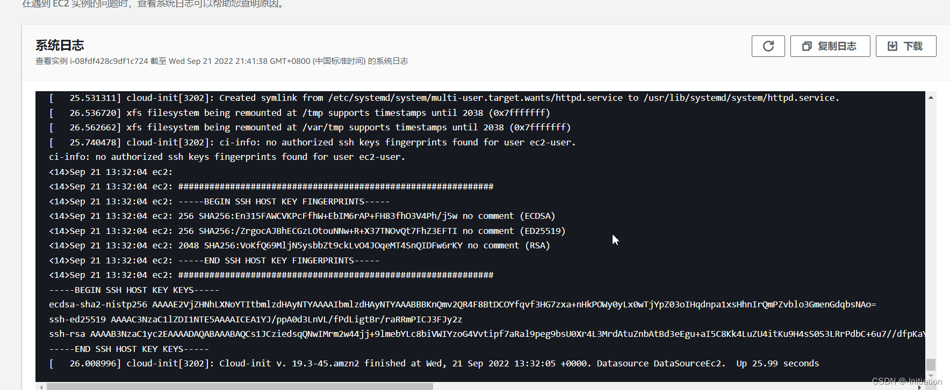
Task: Click the log's vertical scrollbar up arrow
Action: tap(931, 97)
